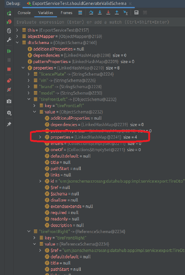This screenshot has height=275, width=185.
Task: Switch to the Frames tab
Action: coord(66,13)
